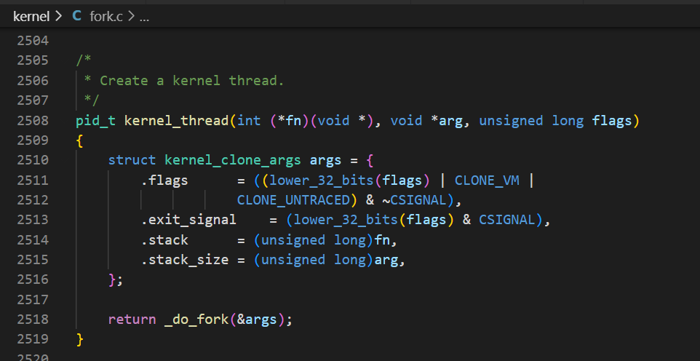Click the &args argument on line 2518
Viewport: 700px width, 361px height.
[257, 320]
